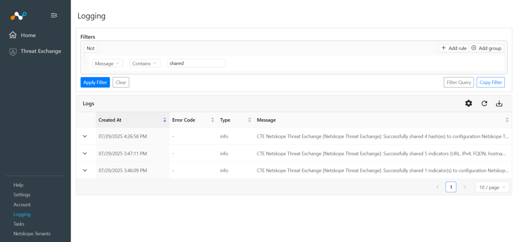
Task: Click the Threat Exchange shield icon
Action: coord(13,51)
